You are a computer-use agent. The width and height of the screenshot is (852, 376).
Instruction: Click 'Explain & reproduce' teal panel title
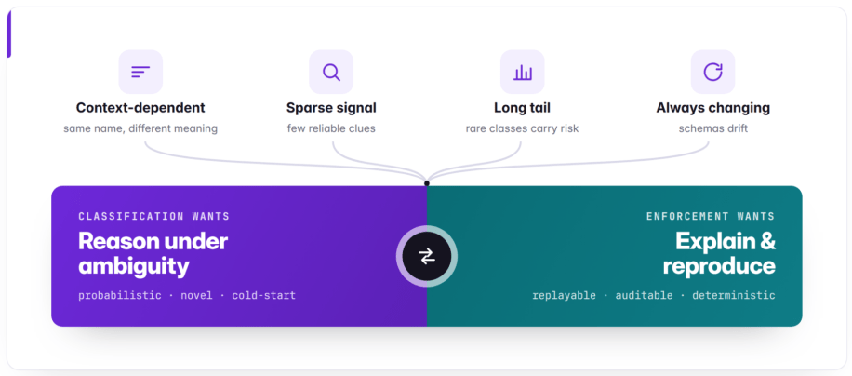pos(719,254)
